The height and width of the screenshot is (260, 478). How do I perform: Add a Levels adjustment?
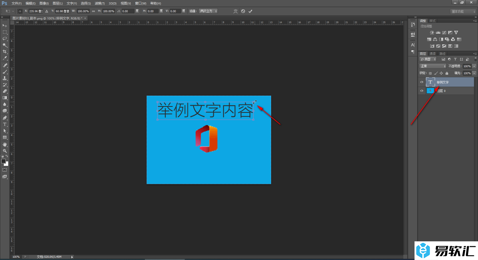click(438, 33)
